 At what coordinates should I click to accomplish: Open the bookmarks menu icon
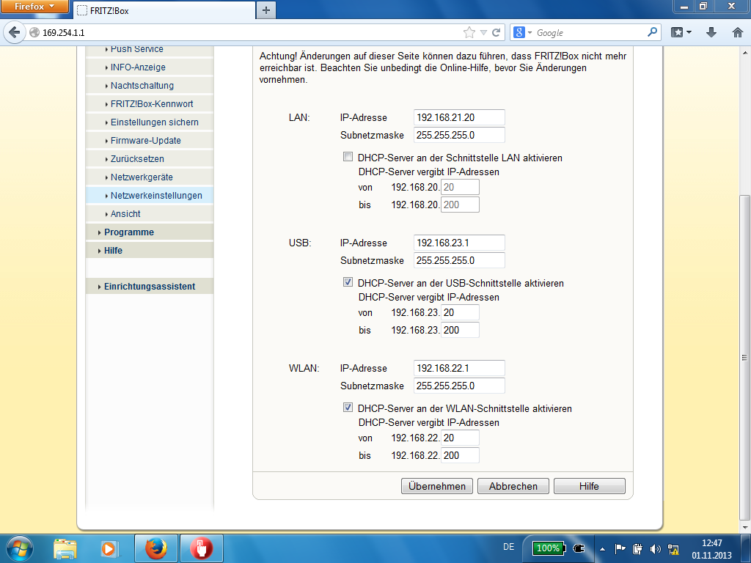click(x=681, y=32)
